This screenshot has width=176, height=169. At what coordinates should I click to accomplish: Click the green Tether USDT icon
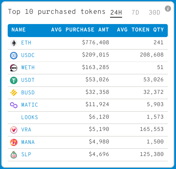[14, 80]
